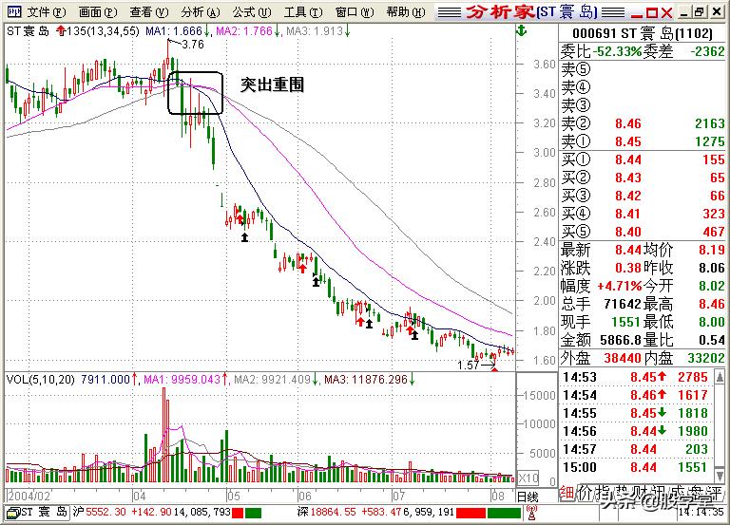Click the MA1: 1.666 indicator label
This screenshot has height=525, width=730.
[x=177, y=31]
